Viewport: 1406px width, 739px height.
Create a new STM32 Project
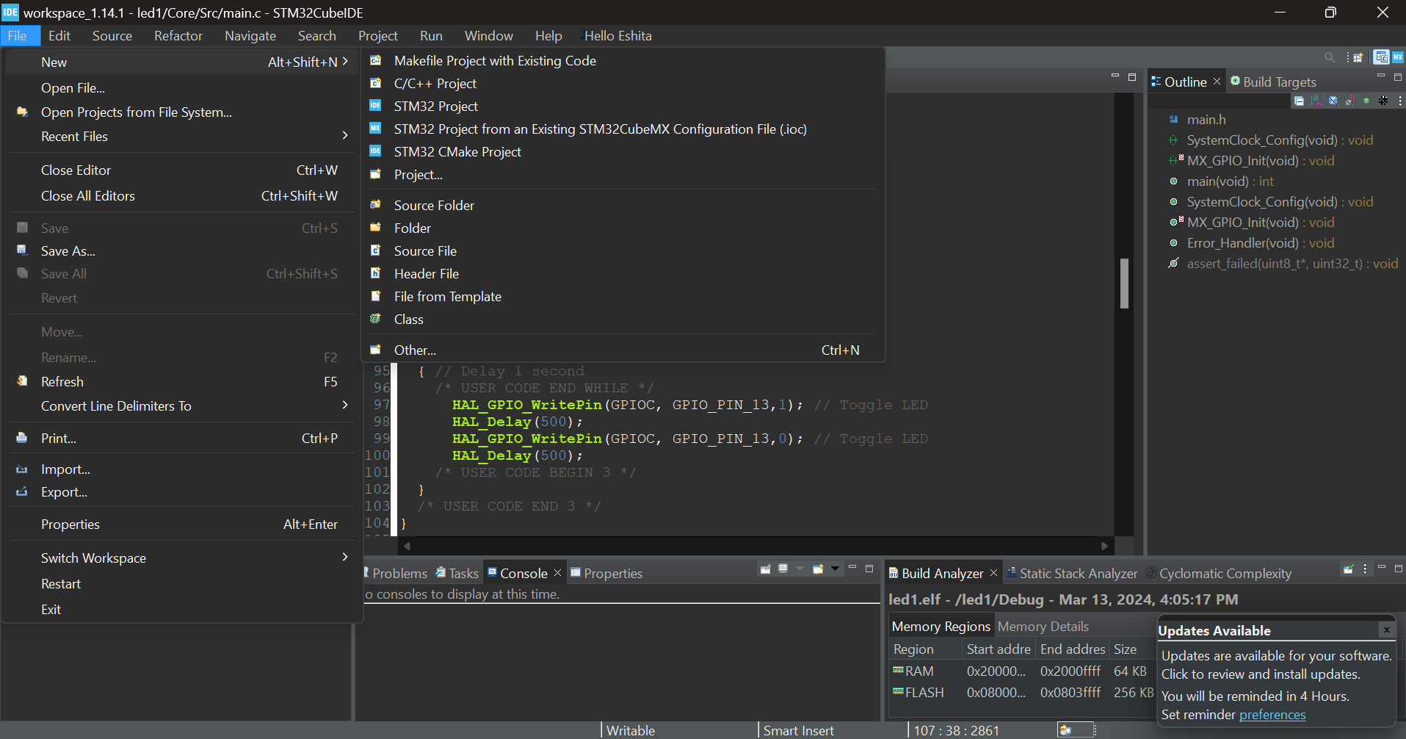click(435, 107)
